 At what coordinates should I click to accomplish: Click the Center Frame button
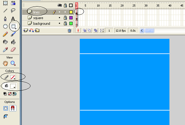tap(78, 31)
